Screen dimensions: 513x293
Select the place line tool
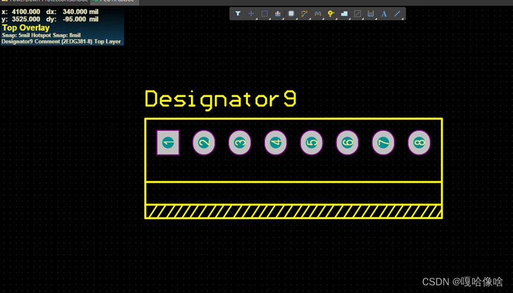[x=397, y=14]
